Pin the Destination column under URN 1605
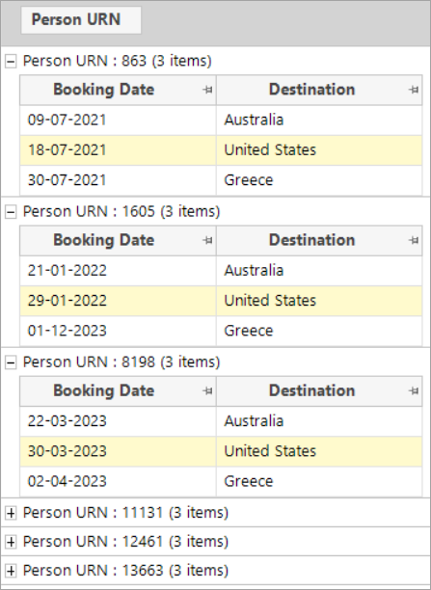This screenshot has width=431, height=590. tap(414, 240)
